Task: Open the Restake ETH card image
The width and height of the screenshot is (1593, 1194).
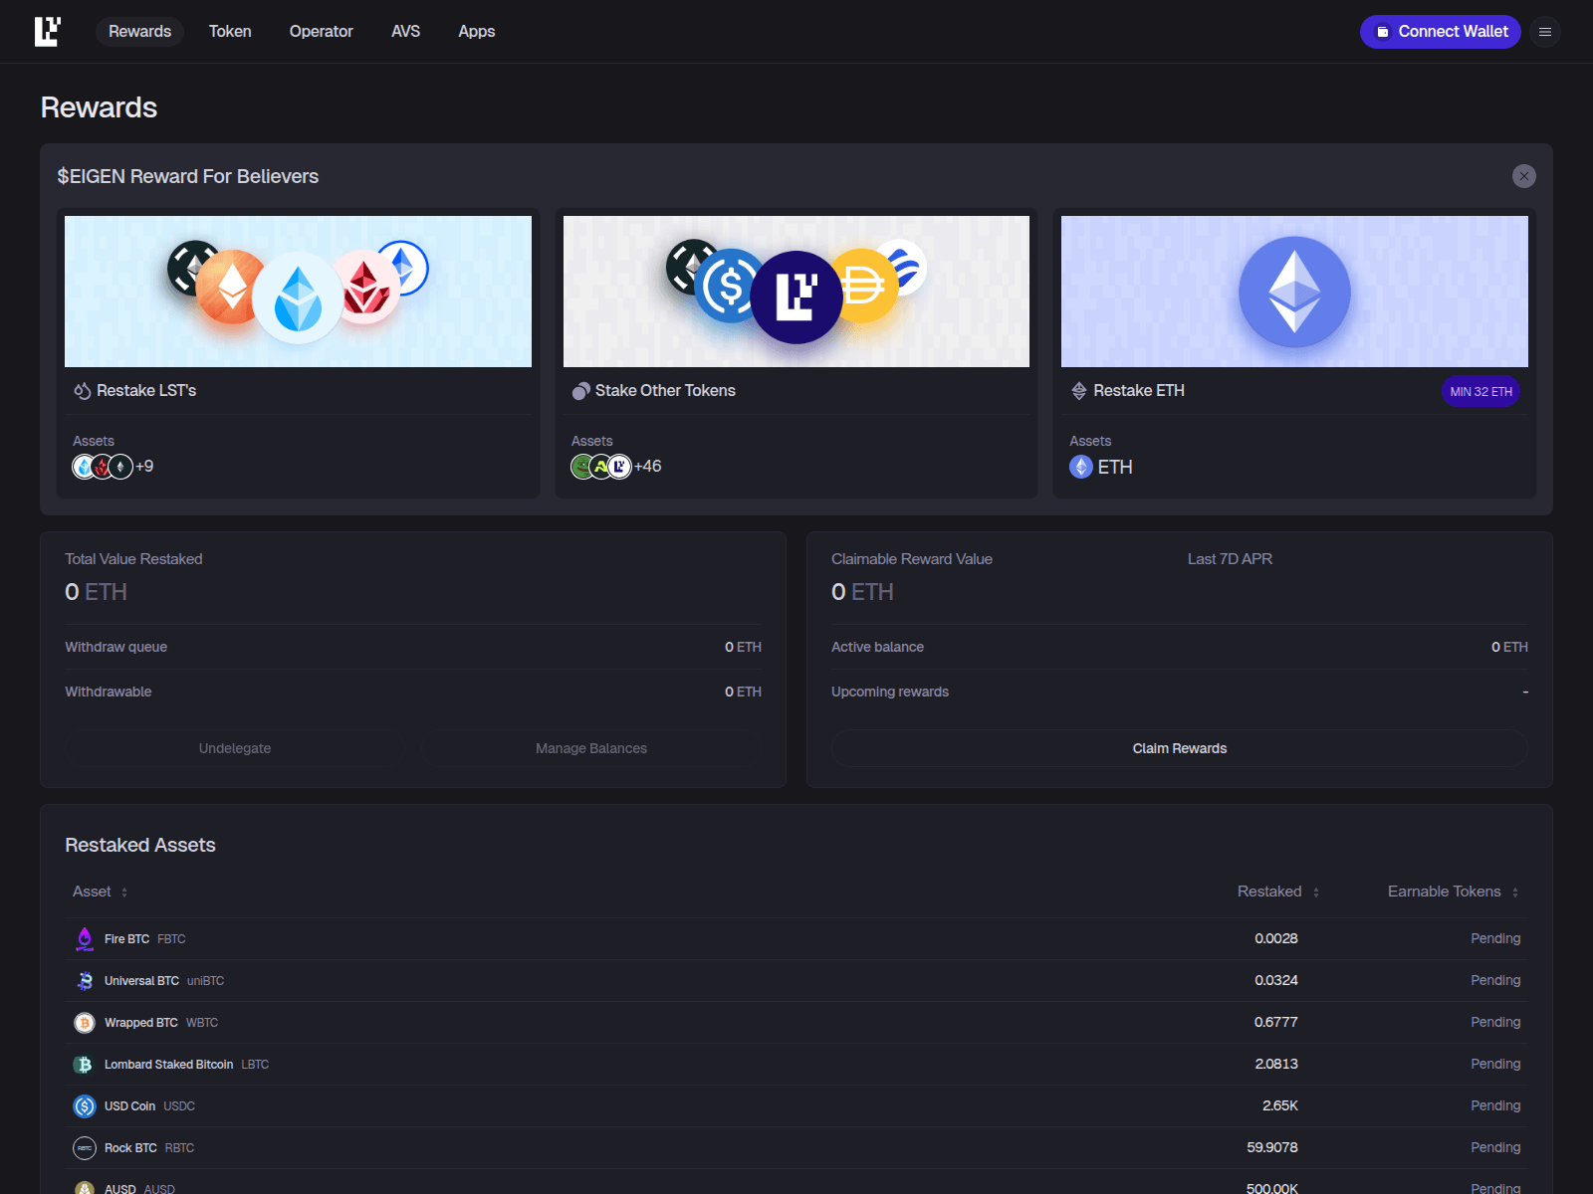Action: 1294,292
